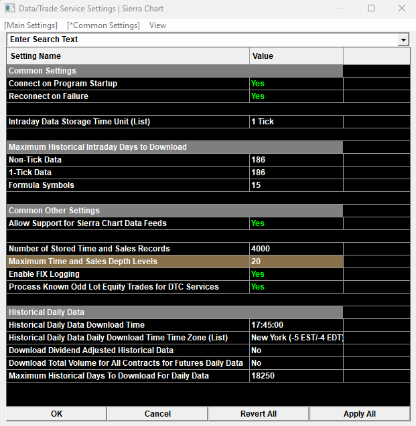Click the Common Settings section header
Viewport: 416px width, 426px height.
[x=175, y=71]
